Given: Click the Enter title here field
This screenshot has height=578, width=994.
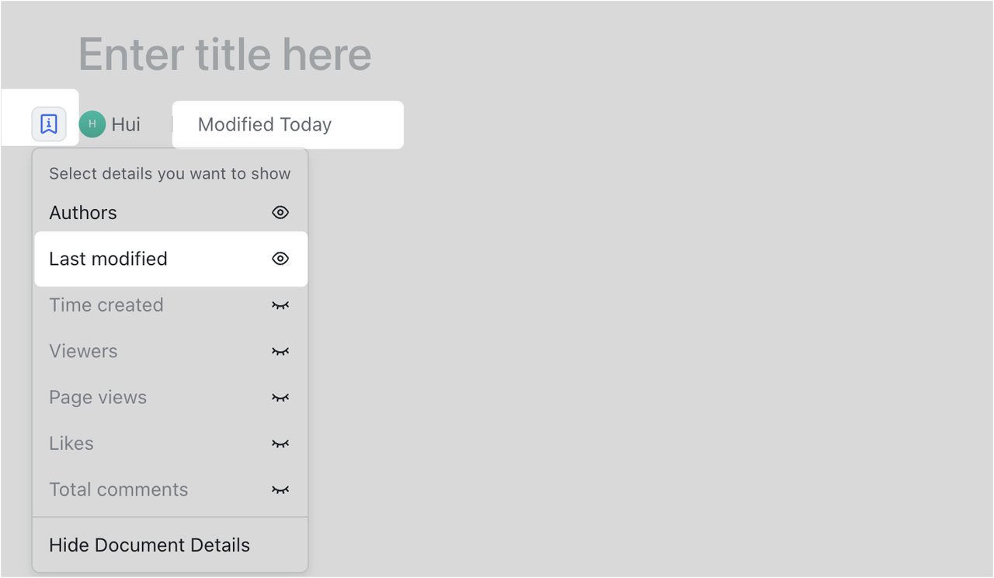Looking at the screenshot, I should click(225, 54).
